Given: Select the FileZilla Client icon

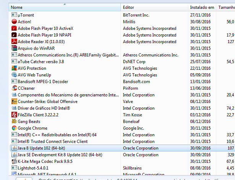Looking at the screenshot, I should (14, 115).
